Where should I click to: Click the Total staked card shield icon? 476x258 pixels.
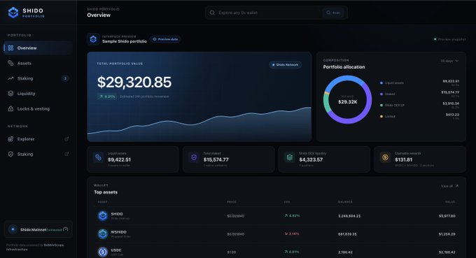click(194, 157)
